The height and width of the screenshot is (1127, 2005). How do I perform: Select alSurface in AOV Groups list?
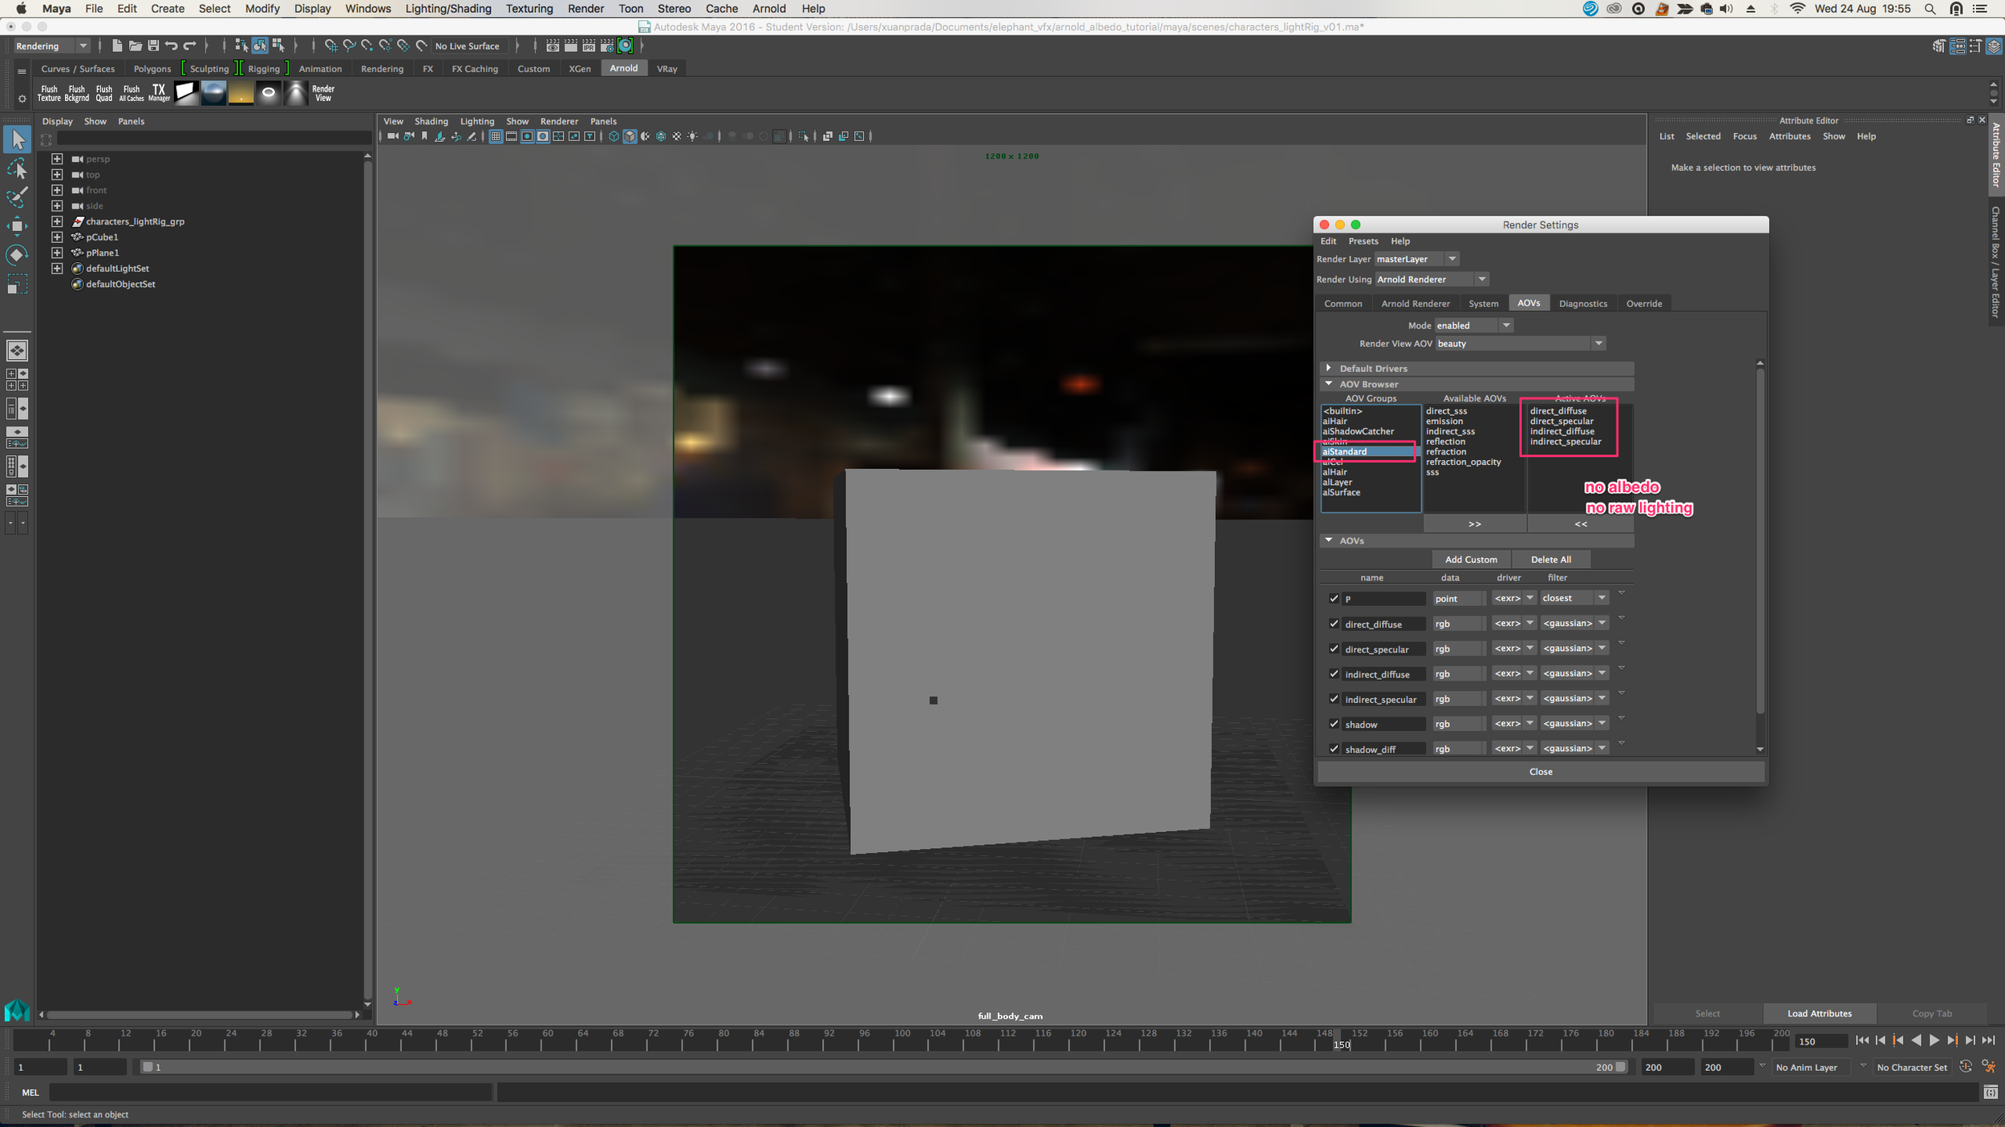[x=1341, y=492]
